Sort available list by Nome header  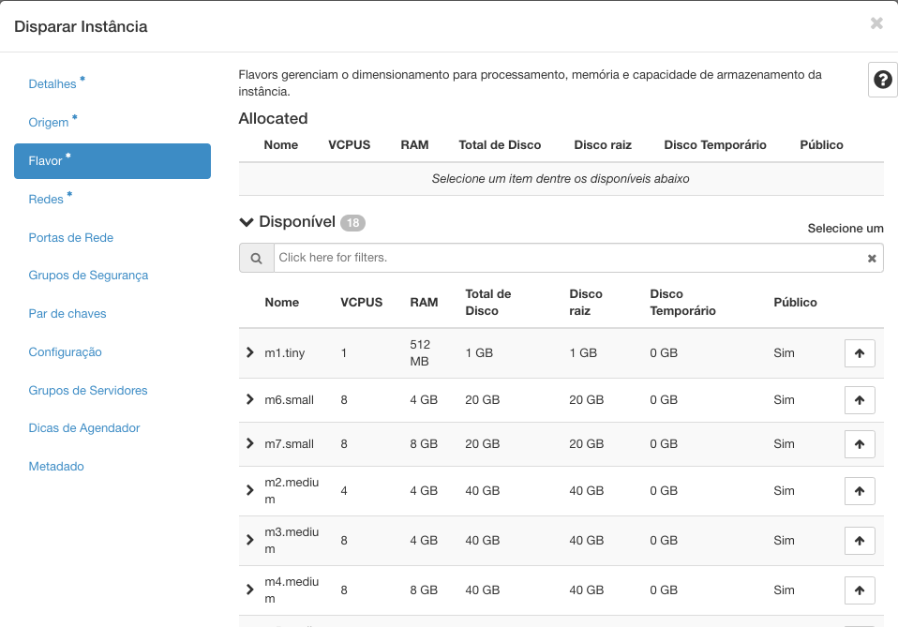pos(282,303)
